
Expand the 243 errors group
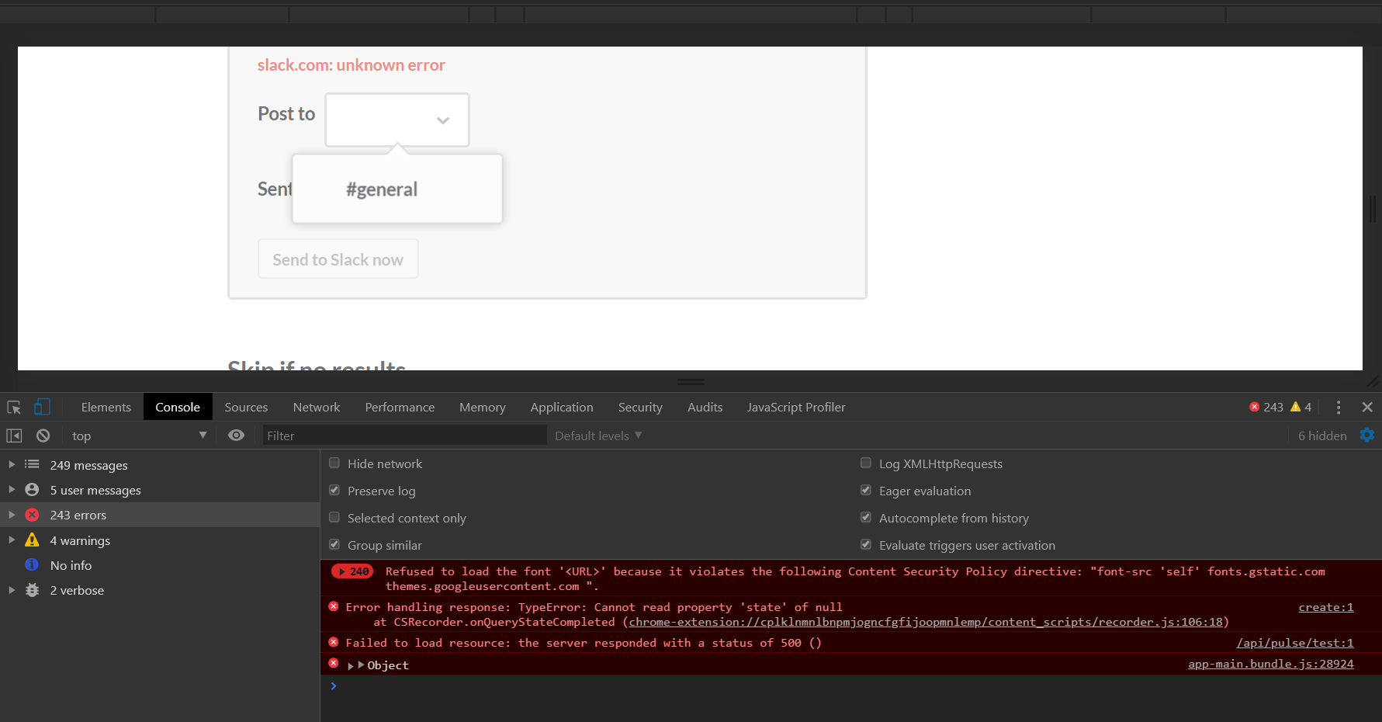[12, 515]
